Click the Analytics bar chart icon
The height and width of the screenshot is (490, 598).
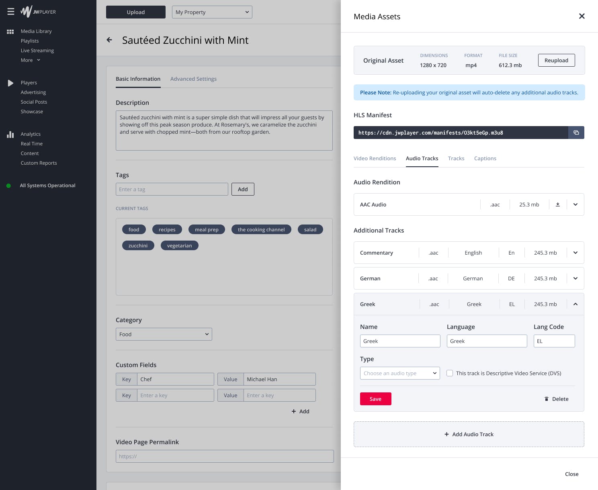click(10, 134)
